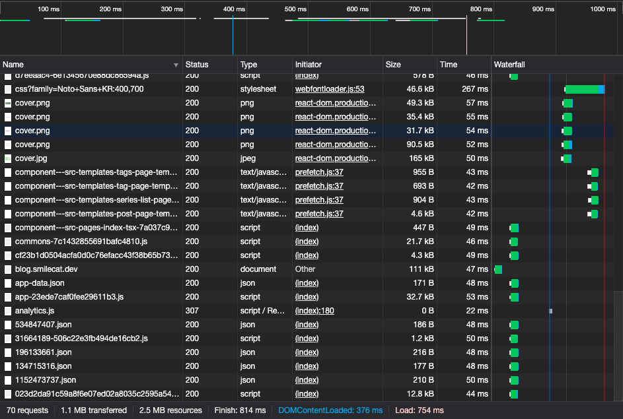Sort requests by the Size column header
623x419 pixels.
[x=393, y=65]
